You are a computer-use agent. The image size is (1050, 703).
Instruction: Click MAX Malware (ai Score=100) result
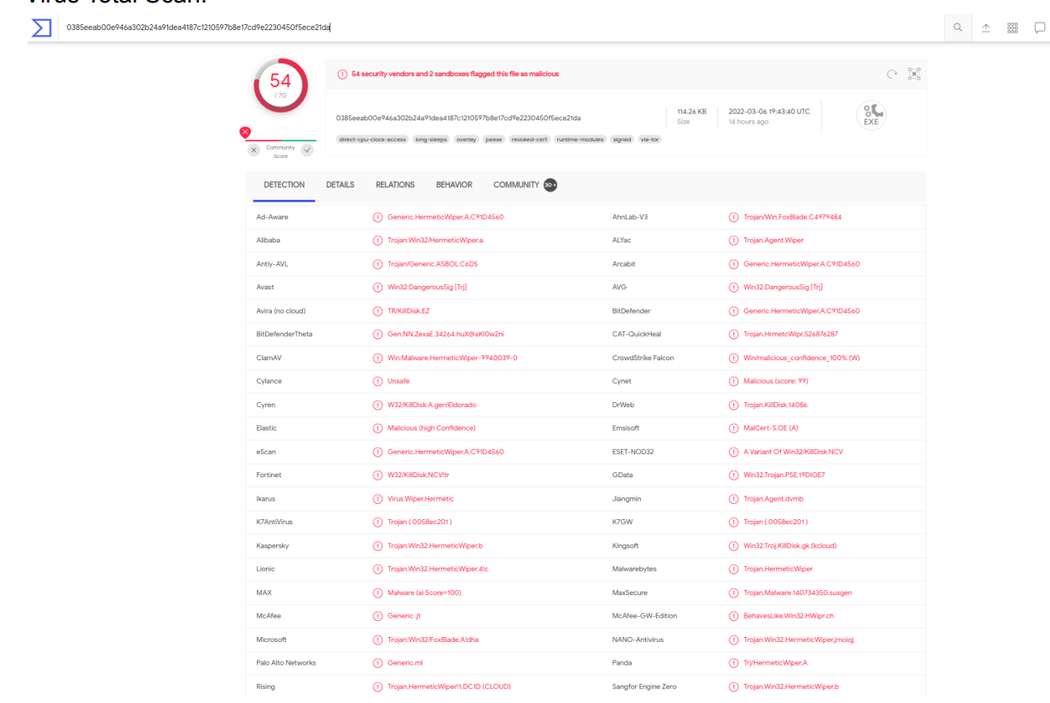[x=424, y=593]
